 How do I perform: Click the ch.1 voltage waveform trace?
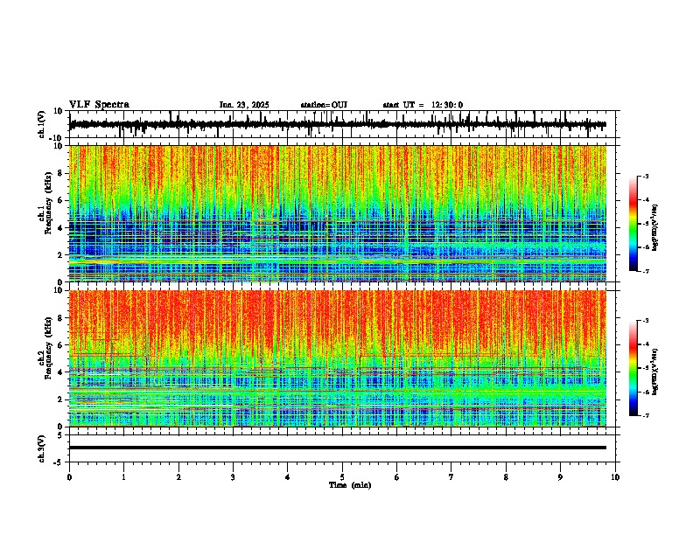[x=337, y=124]
